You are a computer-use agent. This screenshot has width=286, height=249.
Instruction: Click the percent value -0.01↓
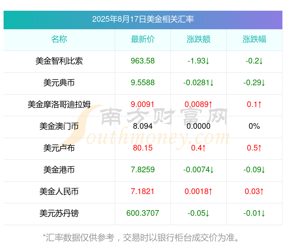click(254, 213)
